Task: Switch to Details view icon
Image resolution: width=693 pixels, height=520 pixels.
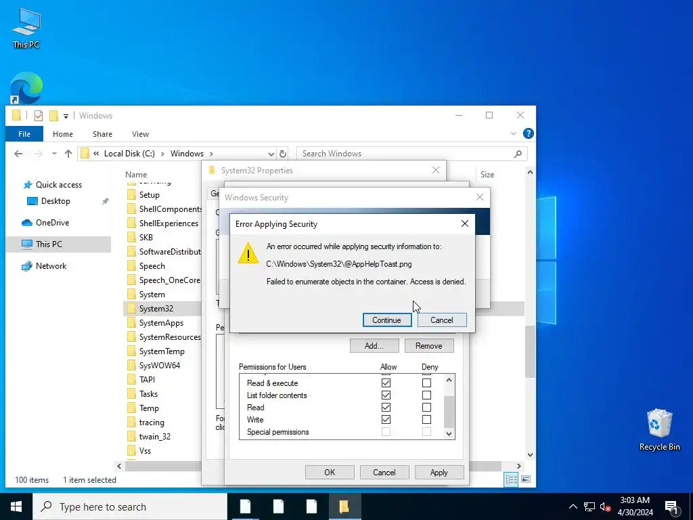Action: [x=512, y=479]
